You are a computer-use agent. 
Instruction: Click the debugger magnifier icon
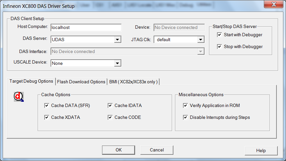[18, 97]
